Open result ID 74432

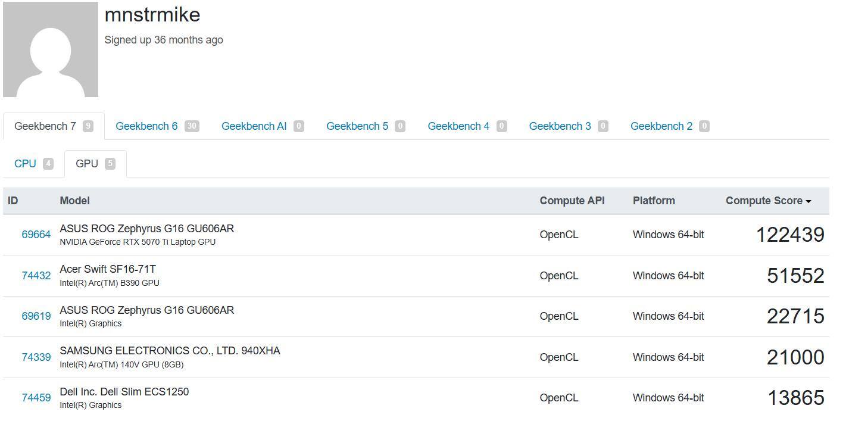(x=36, y=276)
